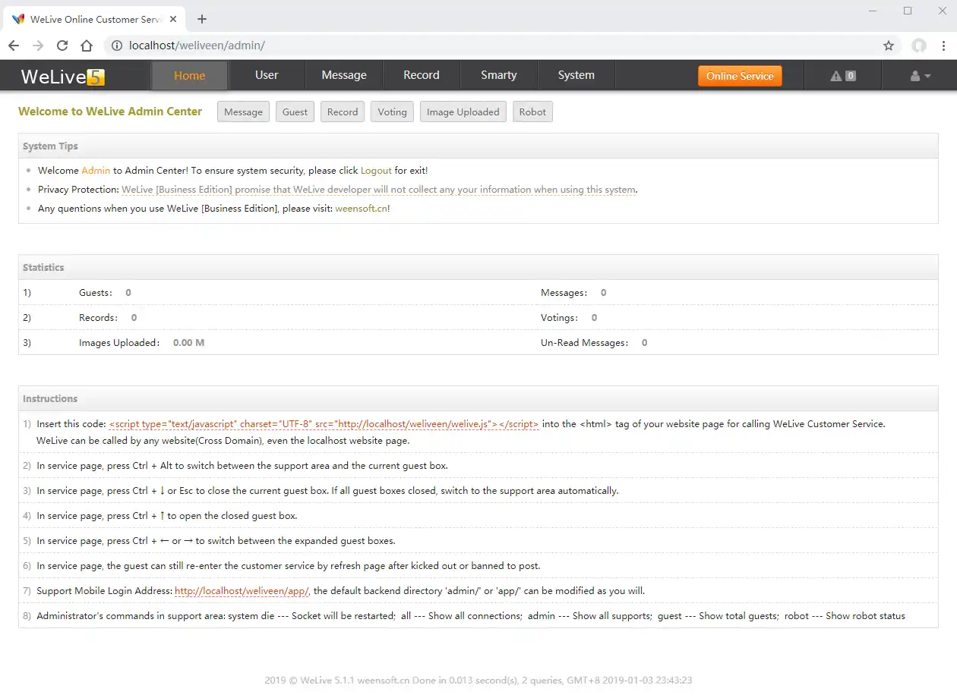
Task: Click the browser home icon
Action: tap(87, 46)
